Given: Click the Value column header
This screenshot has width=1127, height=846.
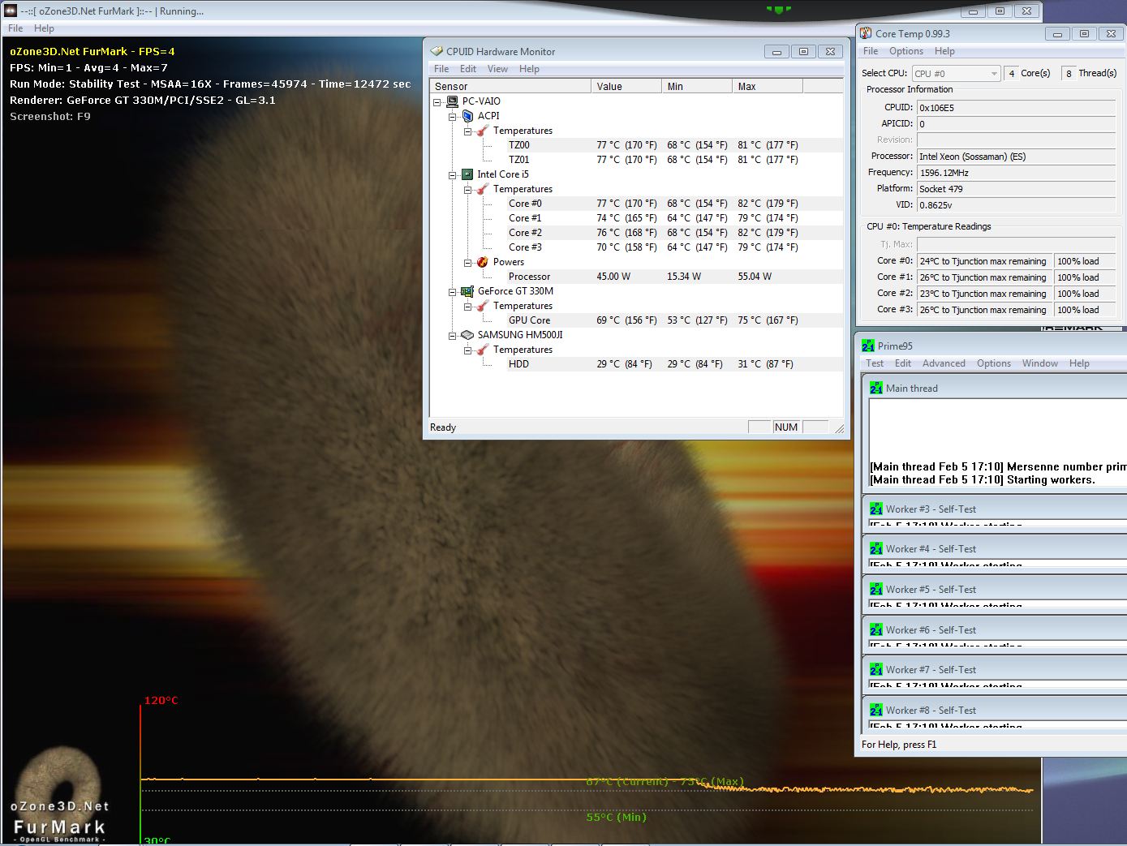Looking at the screenshot, I should tap(626, 86).
